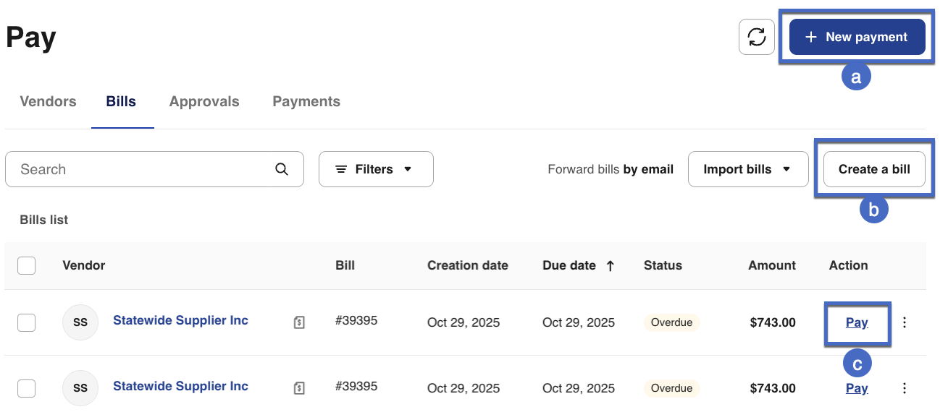948x412 pixels.
Task: Sort by Due date arrow icon
Action: (x=610, y=266)
